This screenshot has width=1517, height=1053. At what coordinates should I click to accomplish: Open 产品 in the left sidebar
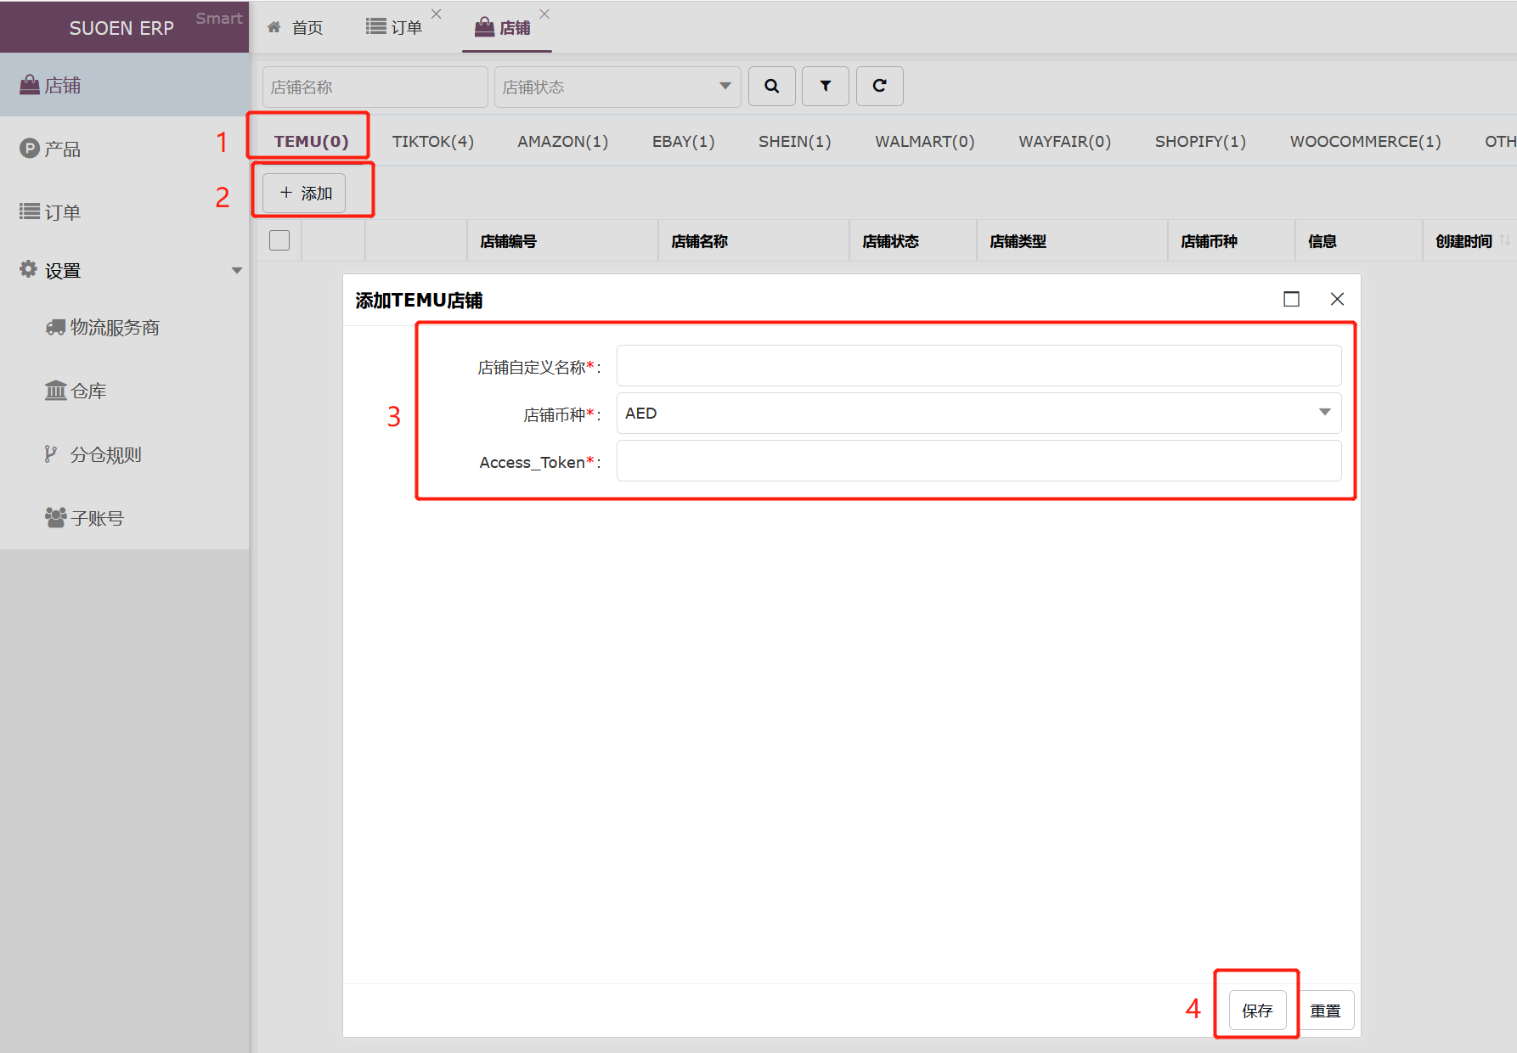124,149
